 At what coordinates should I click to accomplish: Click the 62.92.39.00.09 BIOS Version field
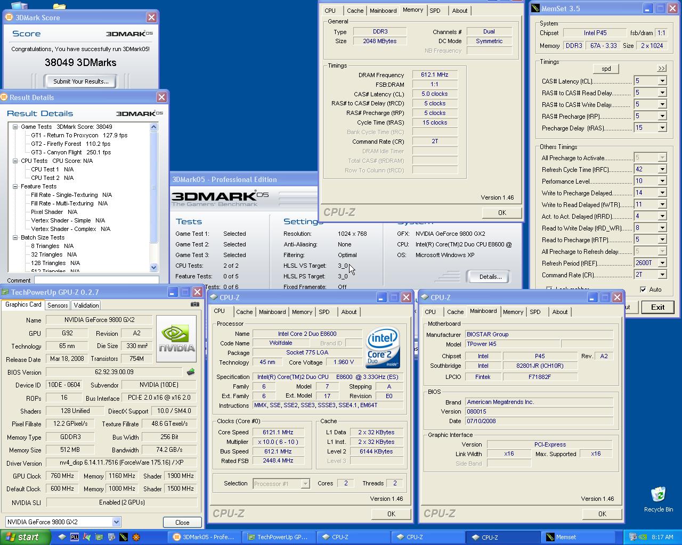point(114,372)
